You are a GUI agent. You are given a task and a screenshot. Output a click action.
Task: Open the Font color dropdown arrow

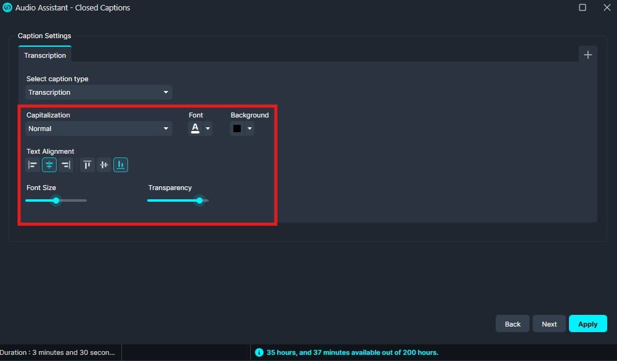(208, 129)
